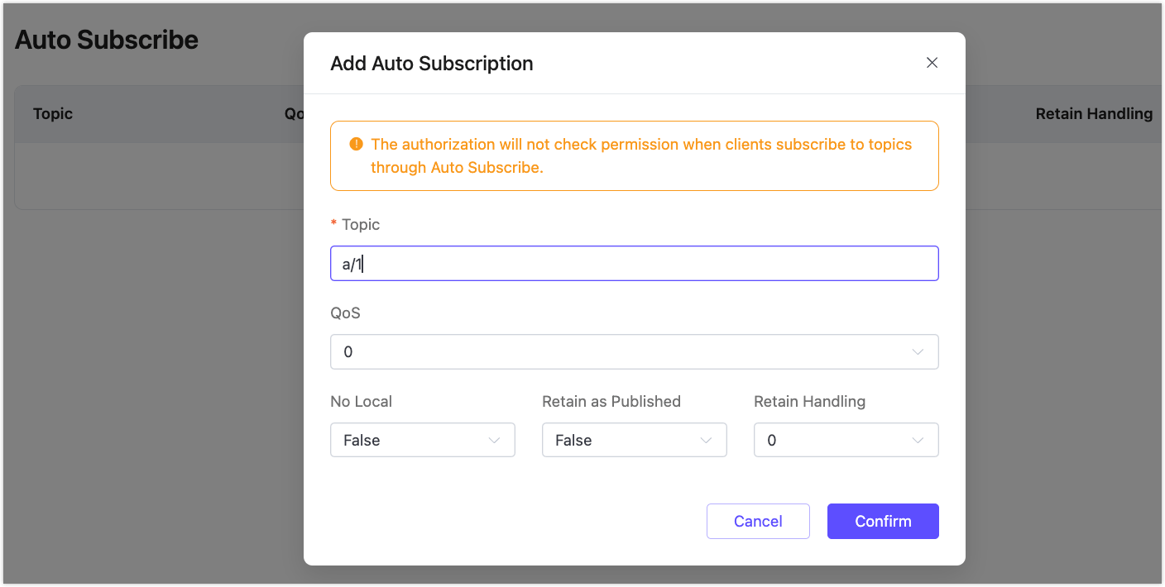Screen dimensions: 1165x587
Task: Dismiss the Add Auto Subscription dialog via X
Action: [932, 62]
